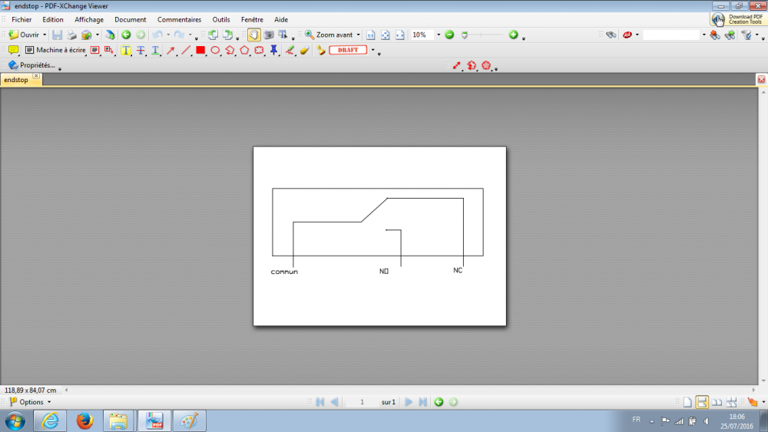The image size is (768, 432).
Task: Toggle facing pages layout
Action: [x=717, y=402]
